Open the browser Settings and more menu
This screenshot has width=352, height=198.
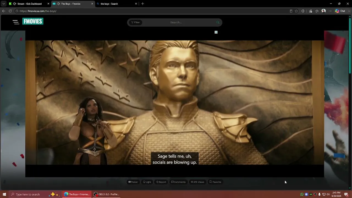(x=330, y=11)
